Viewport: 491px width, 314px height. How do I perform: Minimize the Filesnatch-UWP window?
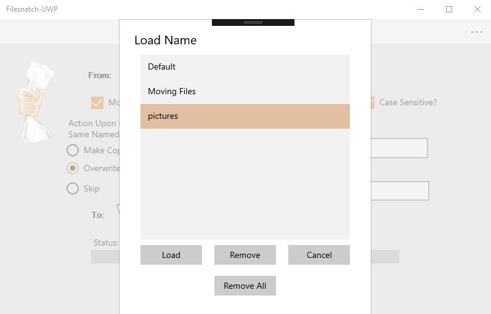tap(421, 9)
